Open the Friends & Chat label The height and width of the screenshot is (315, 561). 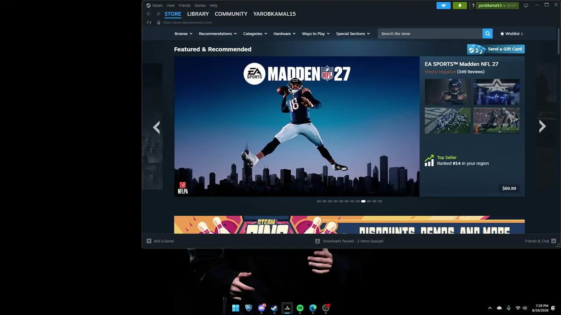tap(537, 241)
